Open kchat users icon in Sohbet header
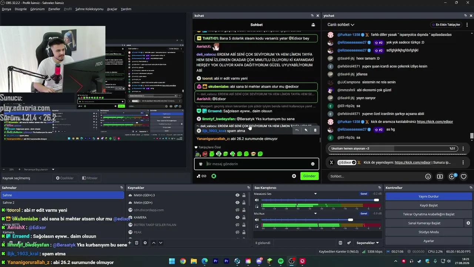 point(313,25)
